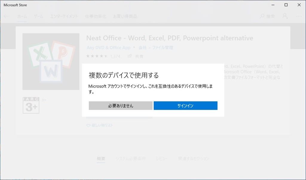Click the IARC 3+ rating badge
Image resolution: width=306 pixels, height=180 pixels.
tap(31, 105)
